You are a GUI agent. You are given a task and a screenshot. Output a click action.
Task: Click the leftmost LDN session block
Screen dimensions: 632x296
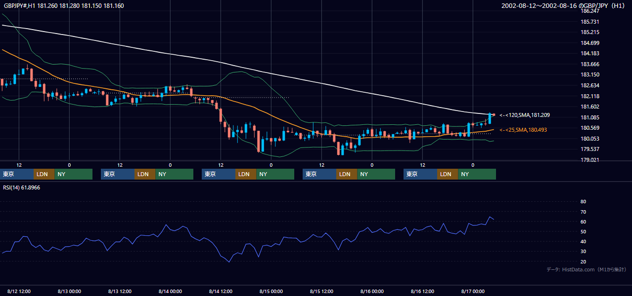tap(44, 174)
